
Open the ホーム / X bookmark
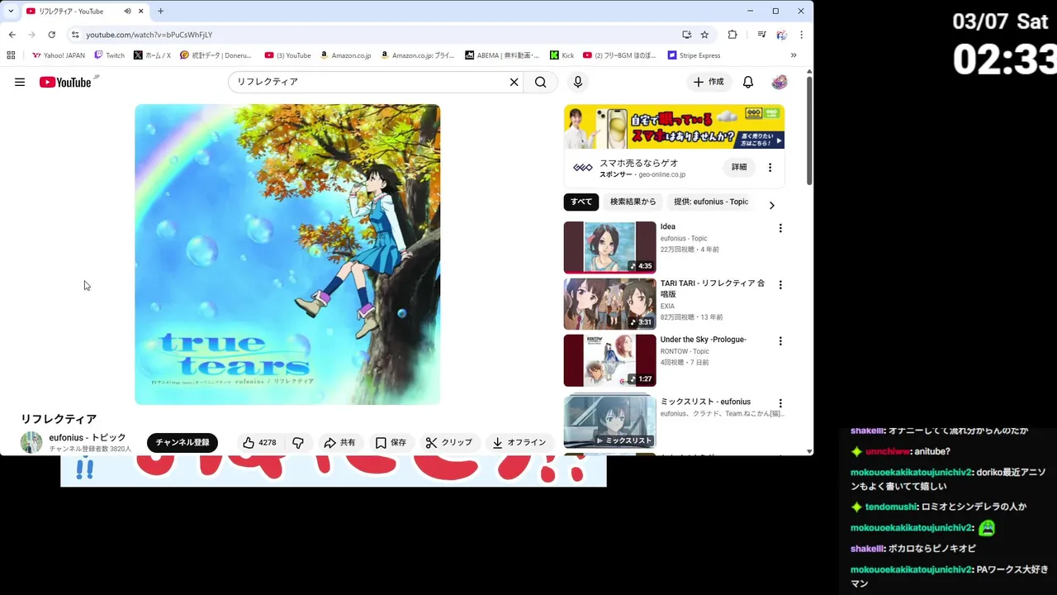(152, 55)
